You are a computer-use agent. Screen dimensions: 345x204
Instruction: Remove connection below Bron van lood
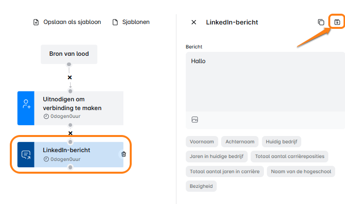pyautogui.click(x=70, y=77)
